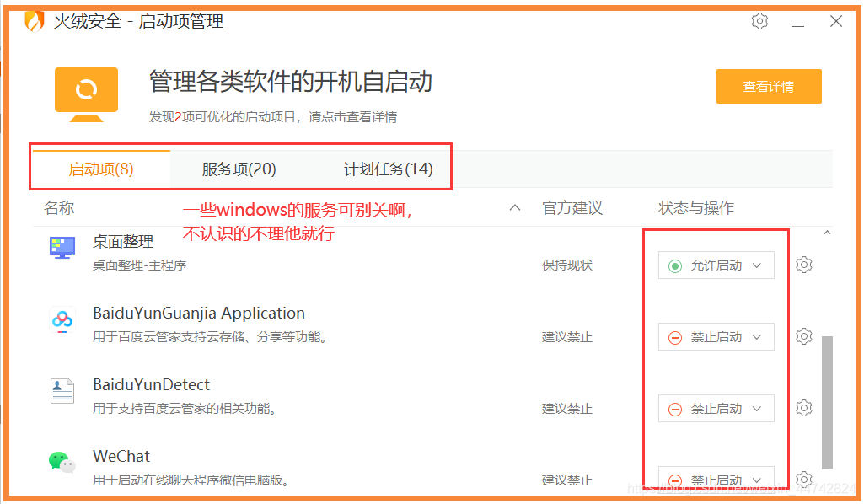
Task: Click the 名称 column header
Action: 59,208
